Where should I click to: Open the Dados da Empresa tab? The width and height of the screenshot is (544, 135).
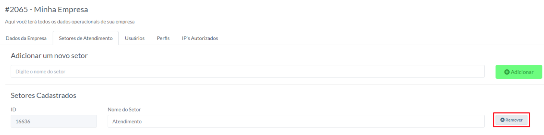point(26,38)
